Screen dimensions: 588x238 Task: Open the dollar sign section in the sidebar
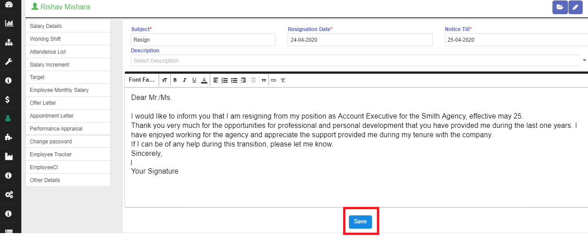(x=8, y=99)
